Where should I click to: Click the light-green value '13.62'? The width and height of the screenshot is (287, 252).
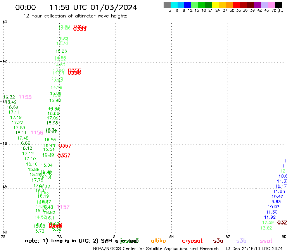266,228
